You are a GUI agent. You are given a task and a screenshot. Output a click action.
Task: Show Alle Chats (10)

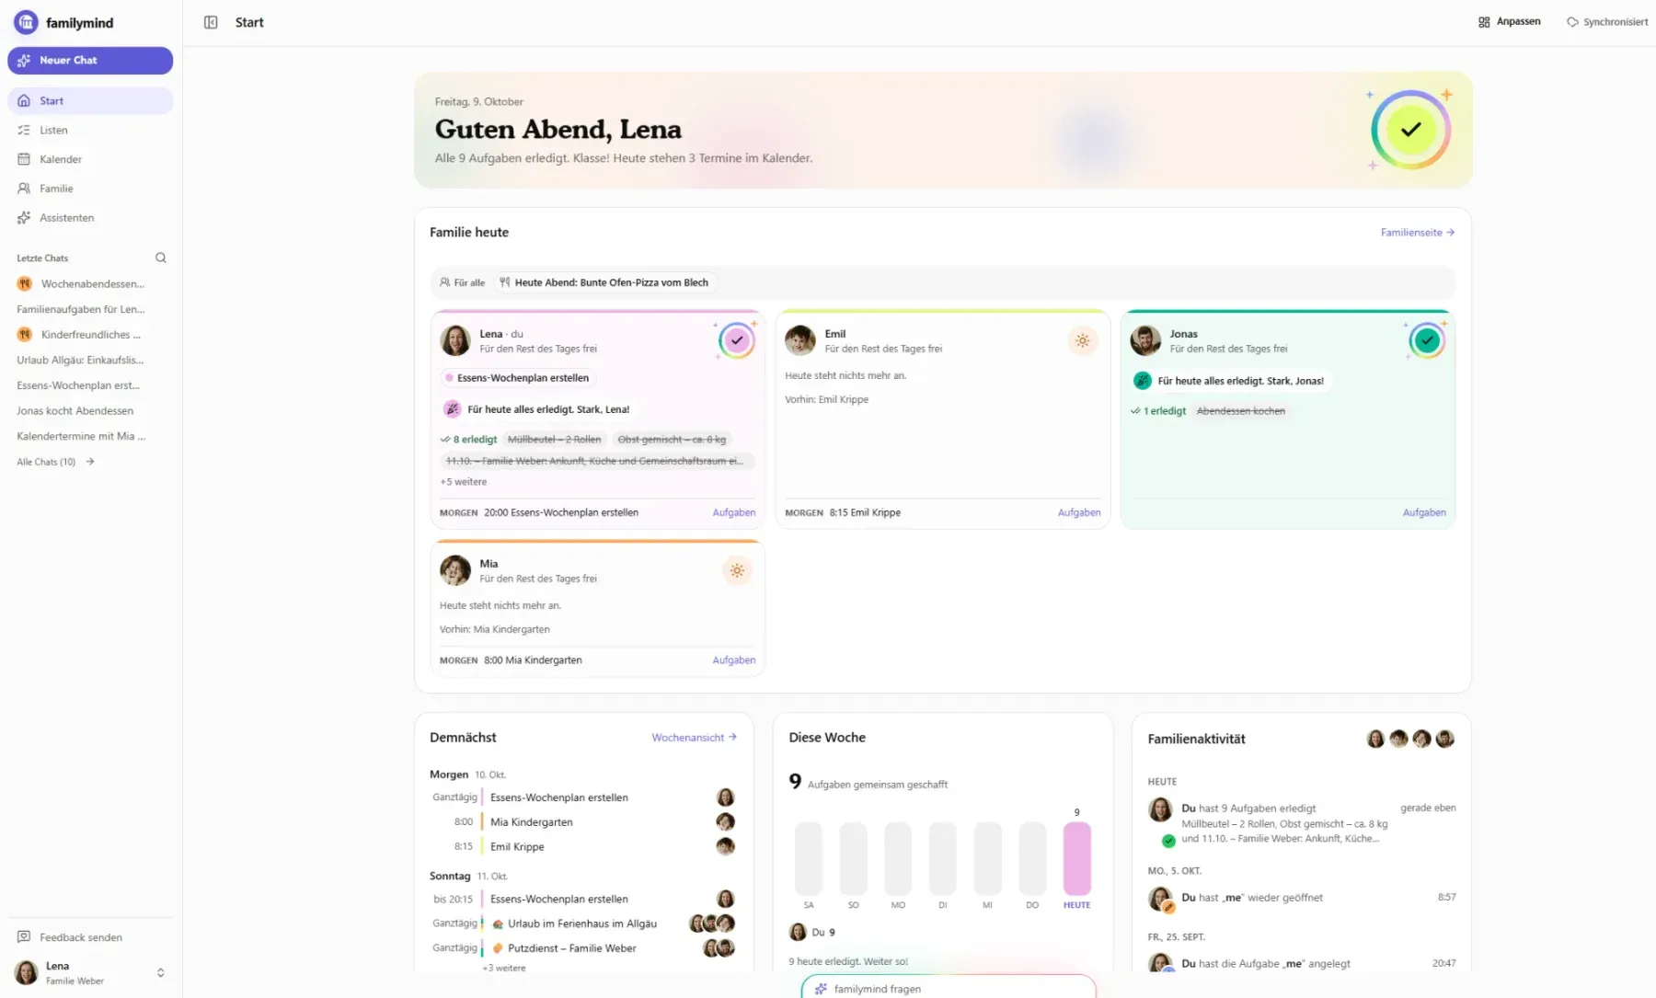pyautogui.click(x=55, y=462)
